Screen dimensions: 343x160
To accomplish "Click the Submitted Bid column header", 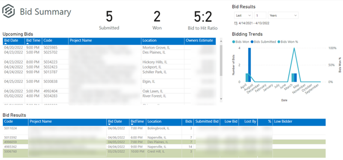I will coord(207,122).
